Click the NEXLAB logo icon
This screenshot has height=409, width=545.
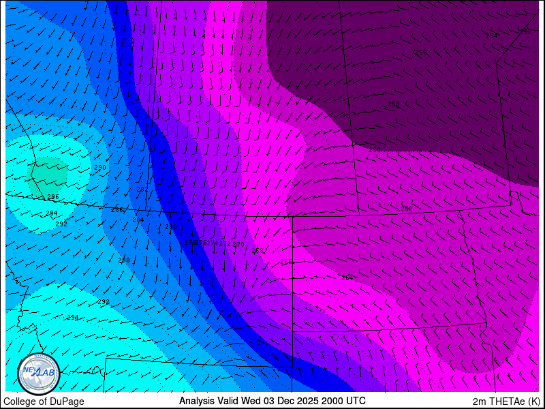39,374
